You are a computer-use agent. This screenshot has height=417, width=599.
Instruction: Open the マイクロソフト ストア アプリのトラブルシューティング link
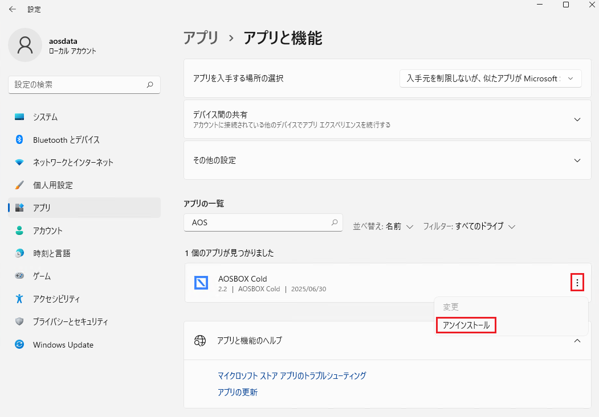click(x=292, y=375)
